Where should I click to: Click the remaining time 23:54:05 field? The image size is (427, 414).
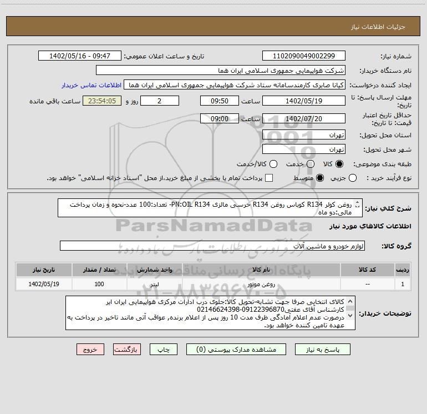pyautogui.click(x=102, y=101)
